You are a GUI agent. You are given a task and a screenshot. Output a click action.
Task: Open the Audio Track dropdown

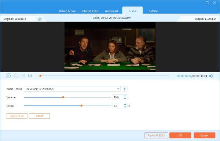[x=118, y=89]
